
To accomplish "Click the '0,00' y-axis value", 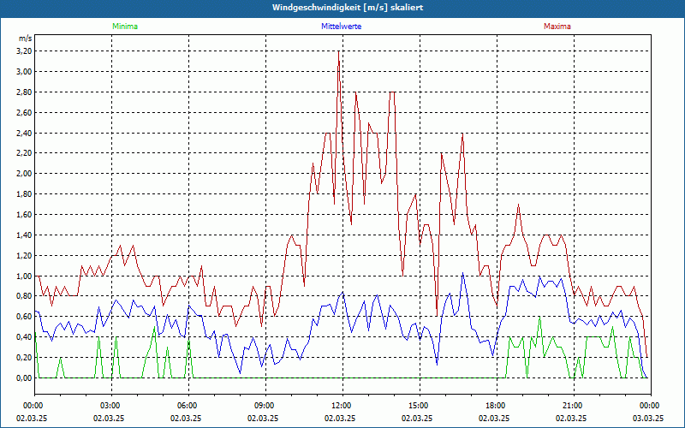I will [x=24, y=378].
